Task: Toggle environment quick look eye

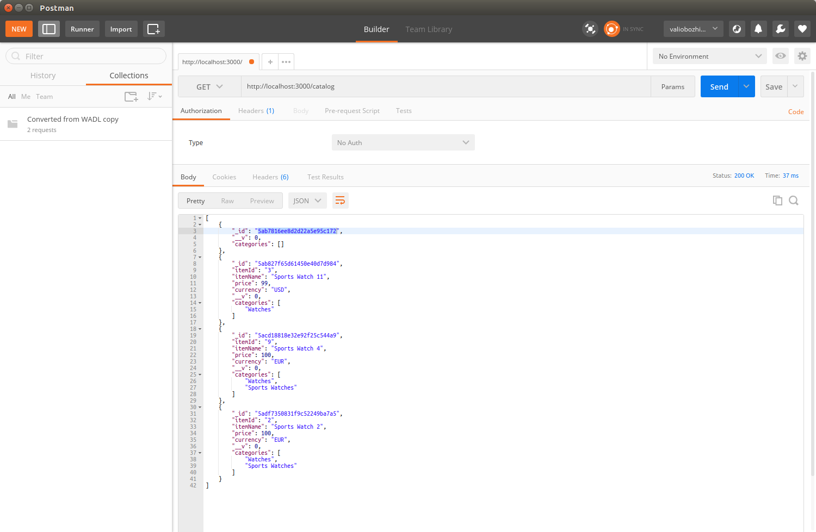Action: tap(781, 56)
